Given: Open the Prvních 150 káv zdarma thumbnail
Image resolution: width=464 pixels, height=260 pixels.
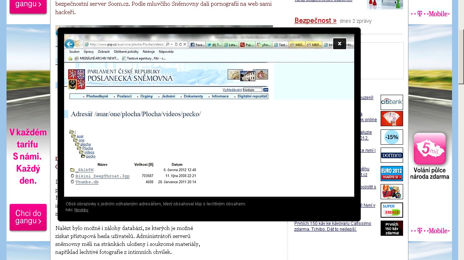Looking at the screenshot, I should tap(391, 228).
